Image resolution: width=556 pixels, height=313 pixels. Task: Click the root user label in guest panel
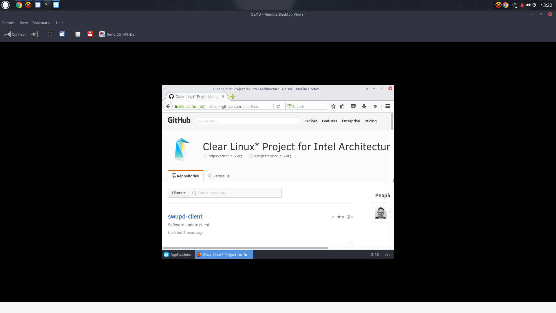click(388, 255)
